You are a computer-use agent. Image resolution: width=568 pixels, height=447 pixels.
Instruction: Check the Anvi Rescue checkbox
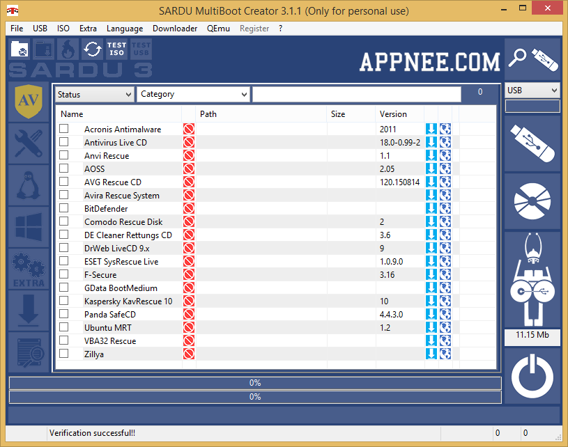coord(63,155)
